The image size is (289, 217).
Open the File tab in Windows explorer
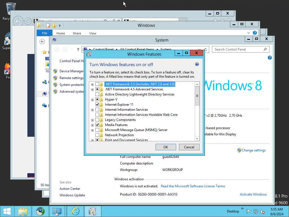pos(44,33)
